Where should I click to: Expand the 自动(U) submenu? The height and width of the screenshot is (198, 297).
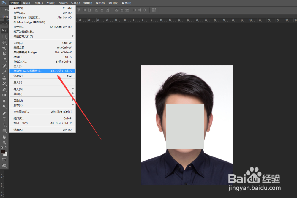[x=42, y=101]
